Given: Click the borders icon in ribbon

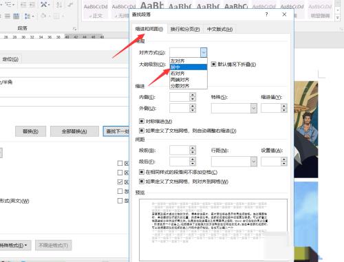Looking at the screenshot, I should pyautogui.click(x=56, y=16).
